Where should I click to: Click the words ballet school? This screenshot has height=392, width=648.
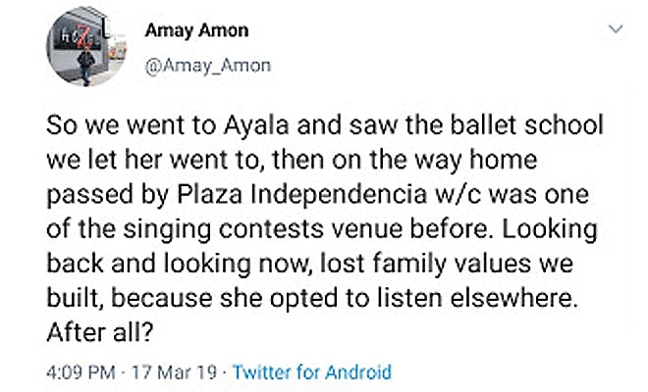[526, 125]
